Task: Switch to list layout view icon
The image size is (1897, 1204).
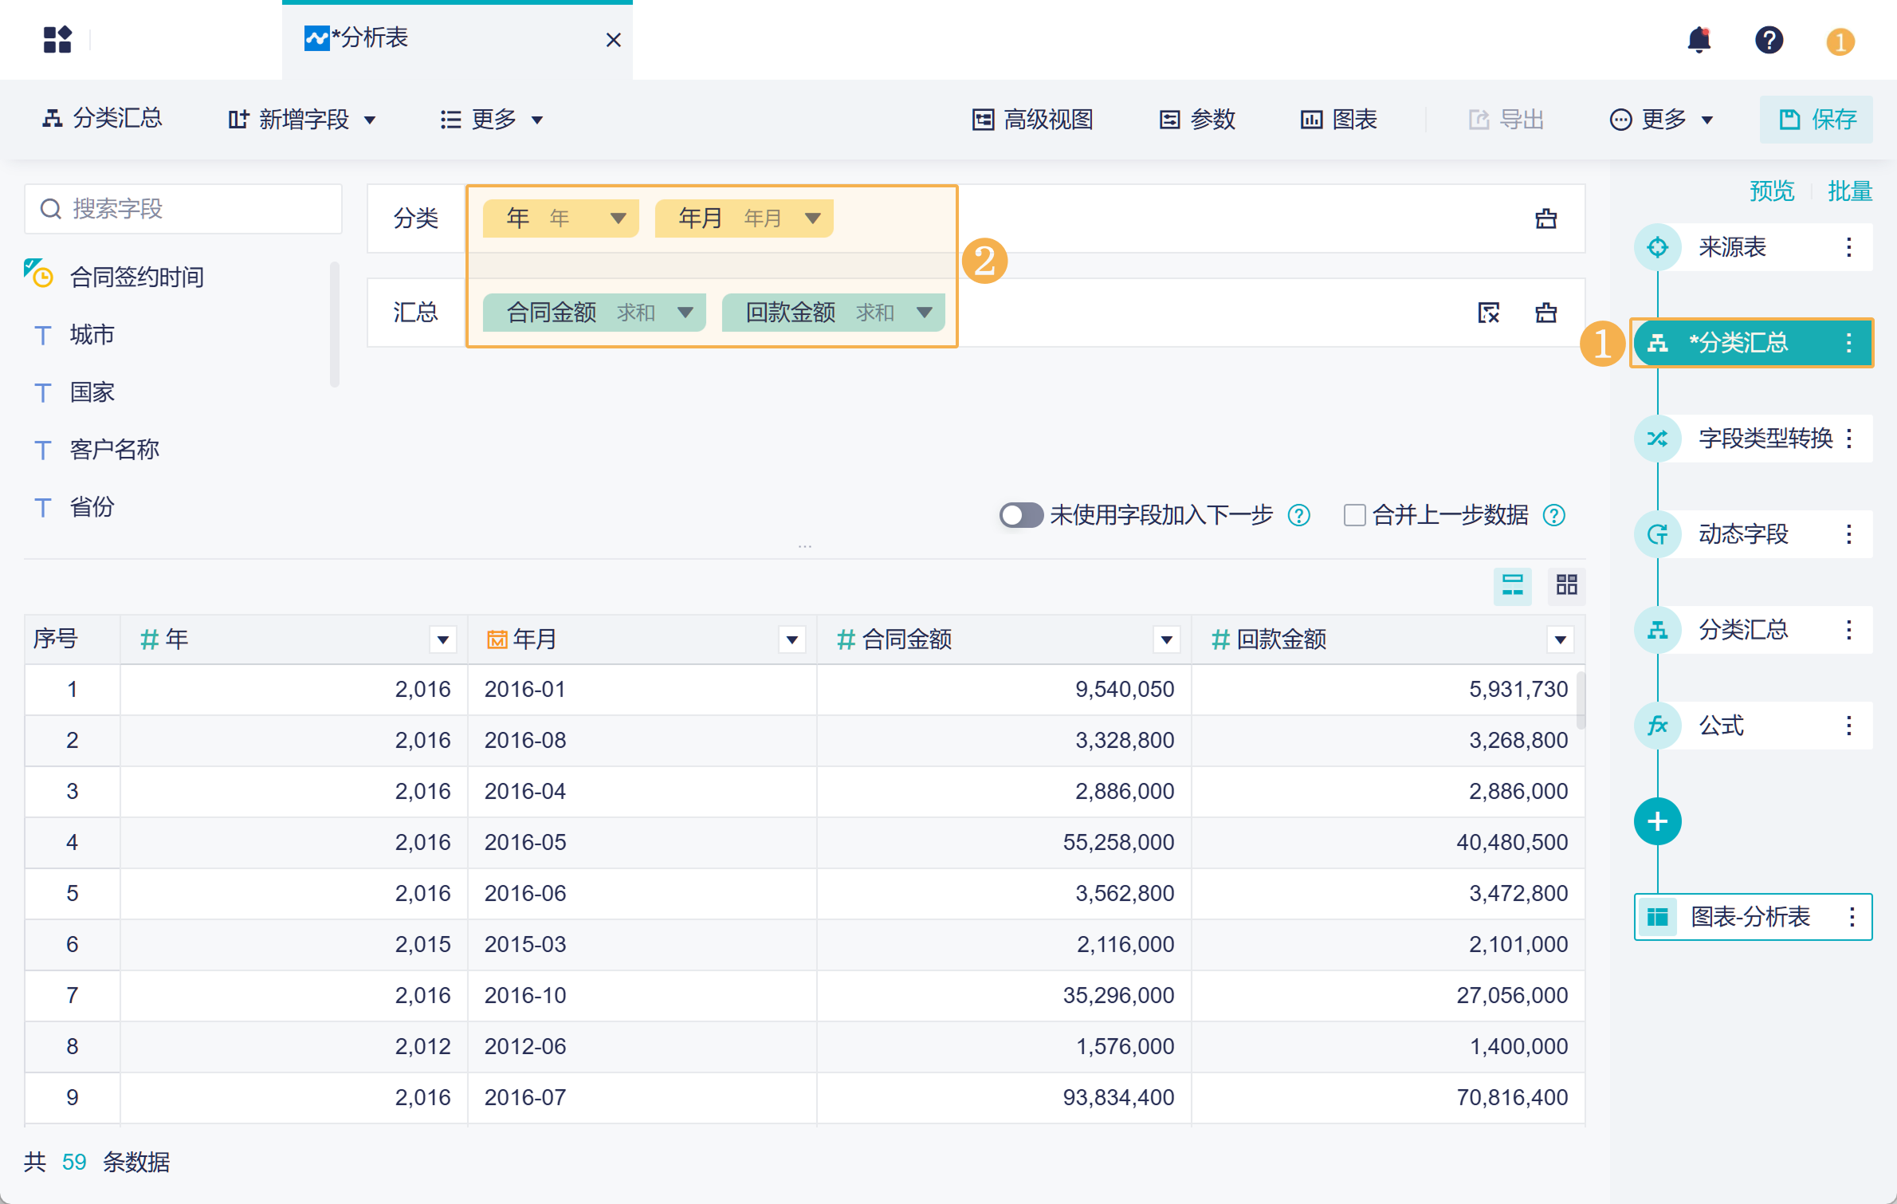Action: tap(1512, 585)
